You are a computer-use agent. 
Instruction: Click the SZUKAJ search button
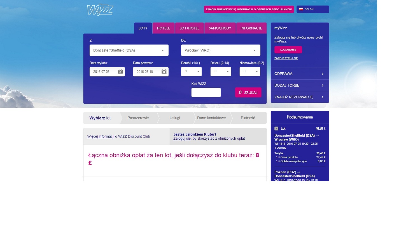[248, 92]
